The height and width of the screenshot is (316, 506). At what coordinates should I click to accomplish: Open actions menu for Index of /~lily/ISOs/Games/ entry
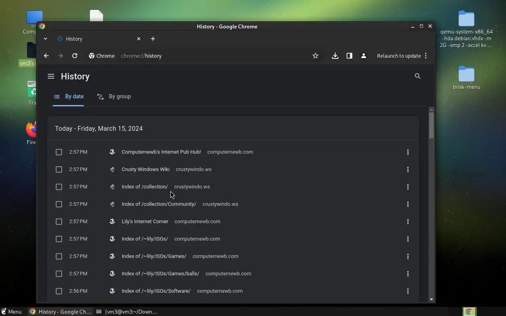[408, 256]
